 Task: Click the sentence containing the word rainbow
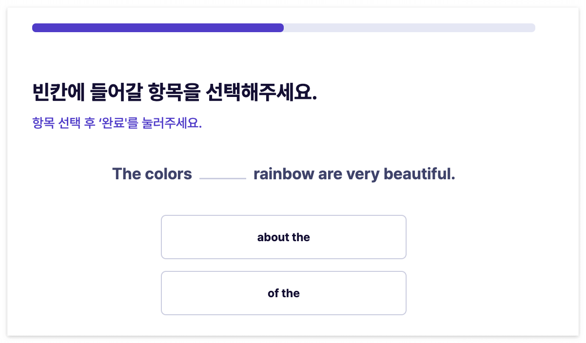pos(283,174)
